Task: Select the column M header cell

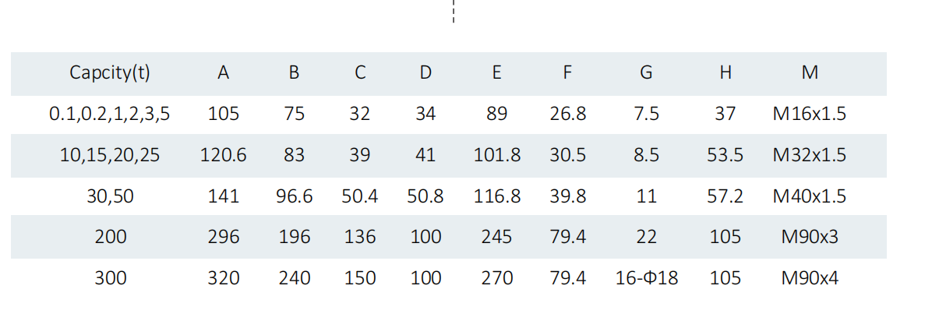Action: tap(809, 73)
